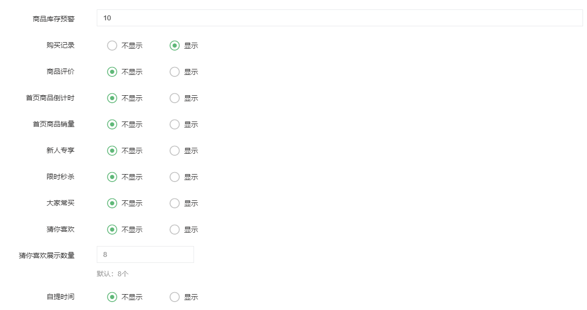Set 新人专享 to 不显示
The image size is (587, 310).
point(112,151)
